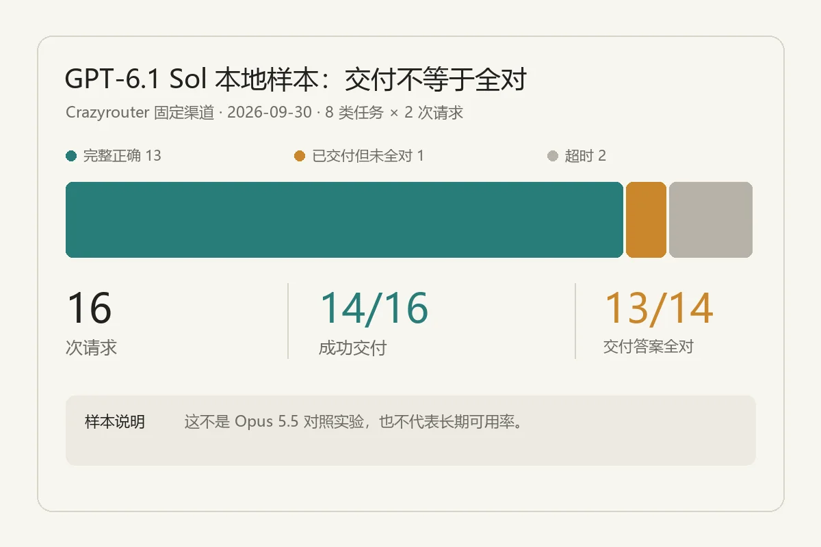Click the legend label '超时 2'
The height and width of the screenshot is (547, 821).
click(x=585, y=156)
